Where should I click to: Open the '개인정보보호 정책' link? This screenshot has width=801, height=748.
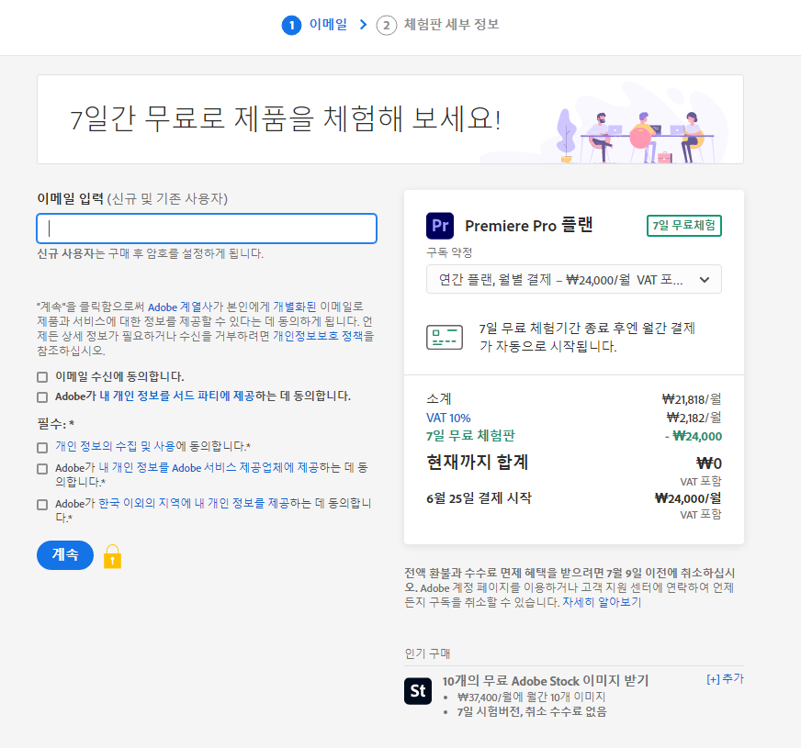tap(318, 336)
